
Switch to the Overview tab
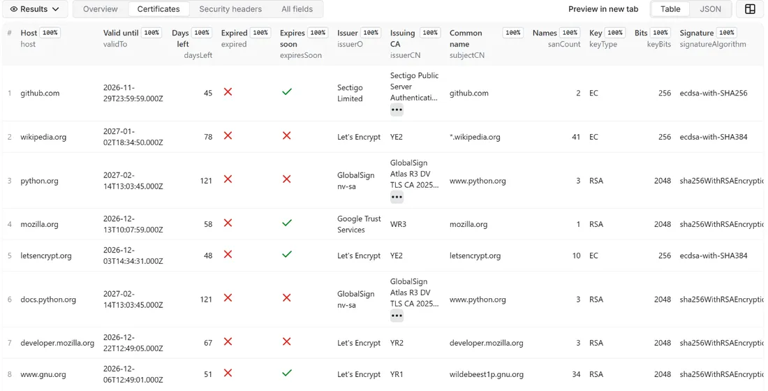coord(101,9)
